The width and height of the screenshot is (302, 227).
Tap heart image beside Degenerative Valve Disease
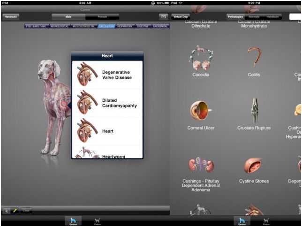point(87,74)
